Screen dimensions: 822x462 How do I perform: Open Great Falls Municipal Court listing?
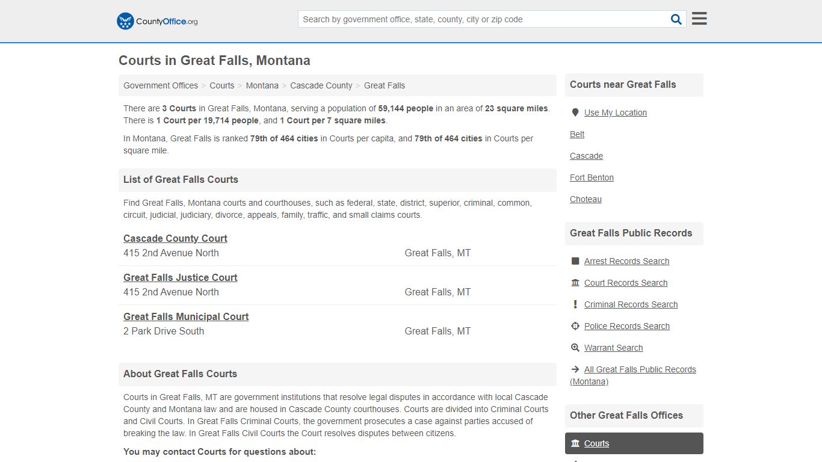coord(186,316)
